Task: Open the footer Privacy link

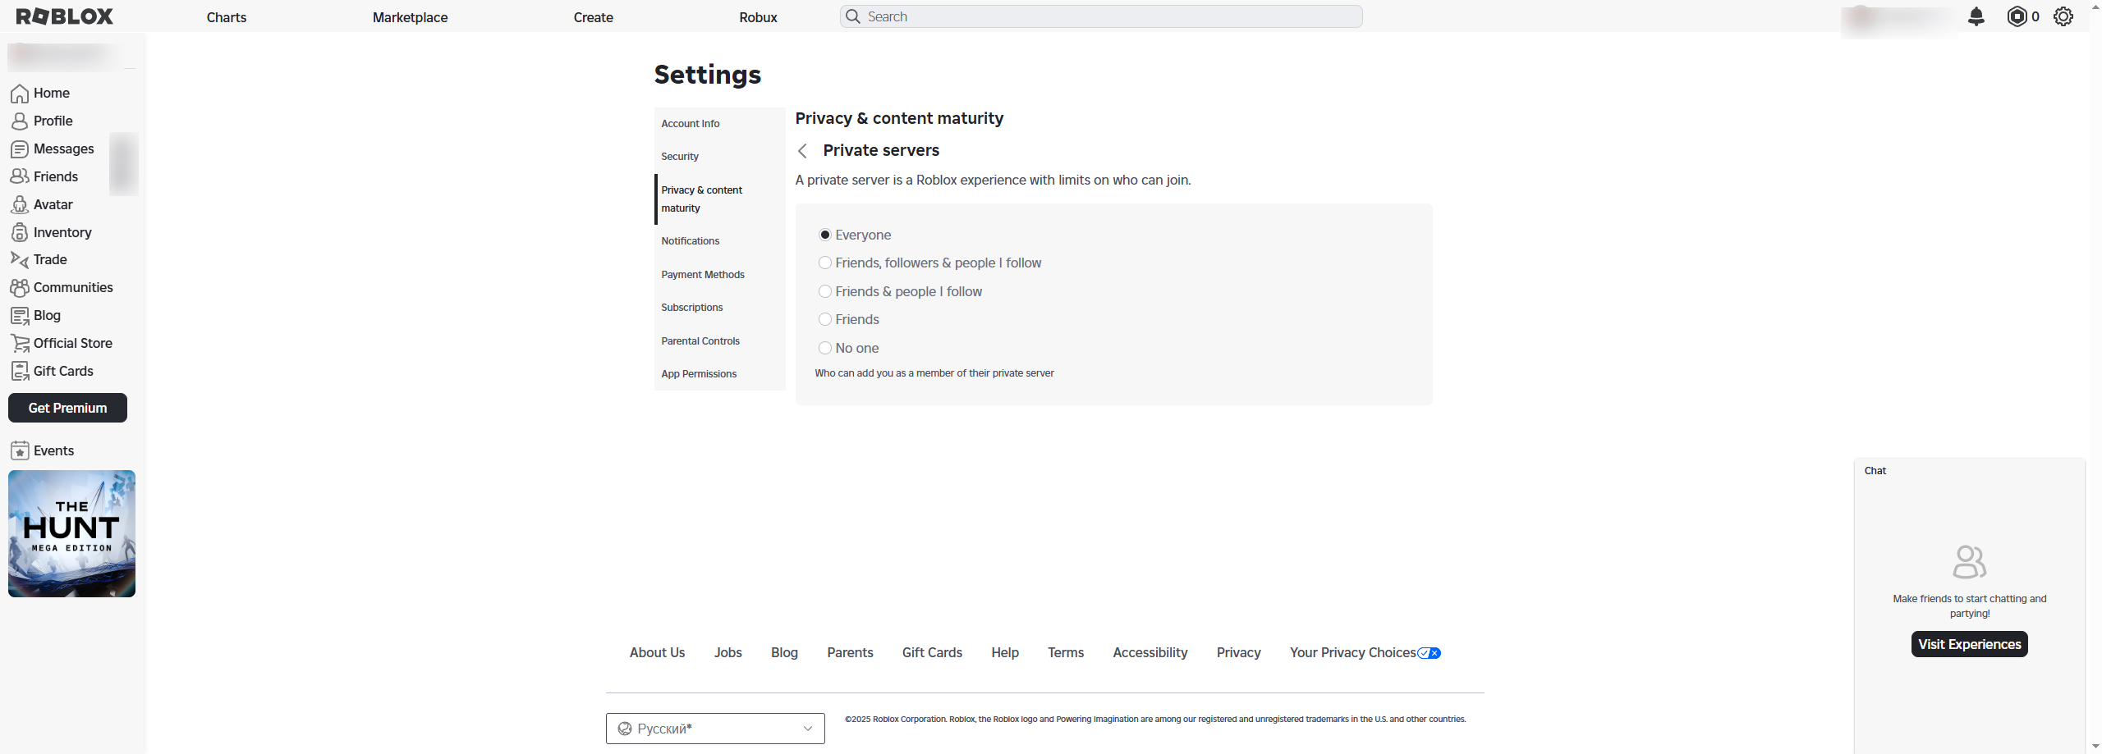Action: coord(1238,653)
